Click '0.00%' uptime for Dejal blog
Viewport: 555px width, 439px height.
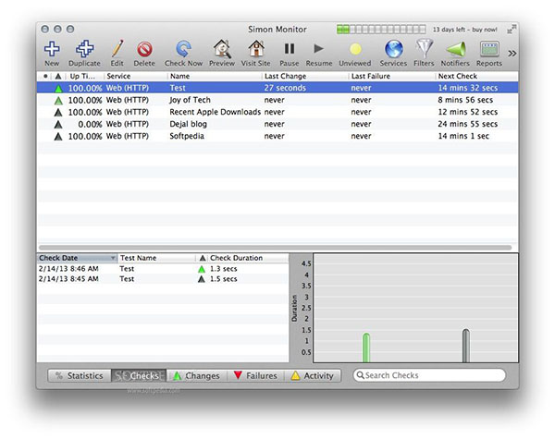tap(90, 124)
